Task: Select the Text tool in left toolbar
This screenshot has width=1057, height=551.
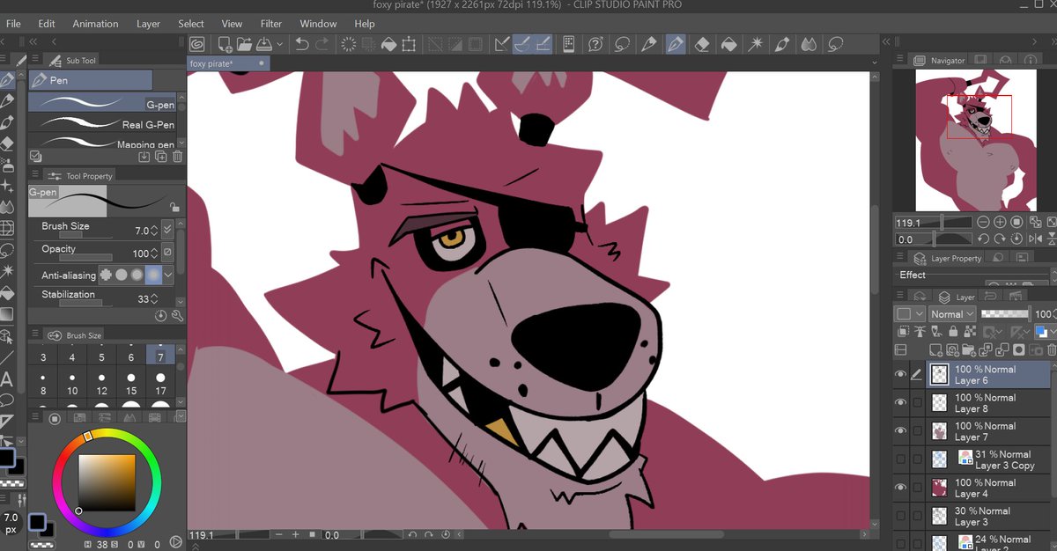Action: (x=8, y=379)
